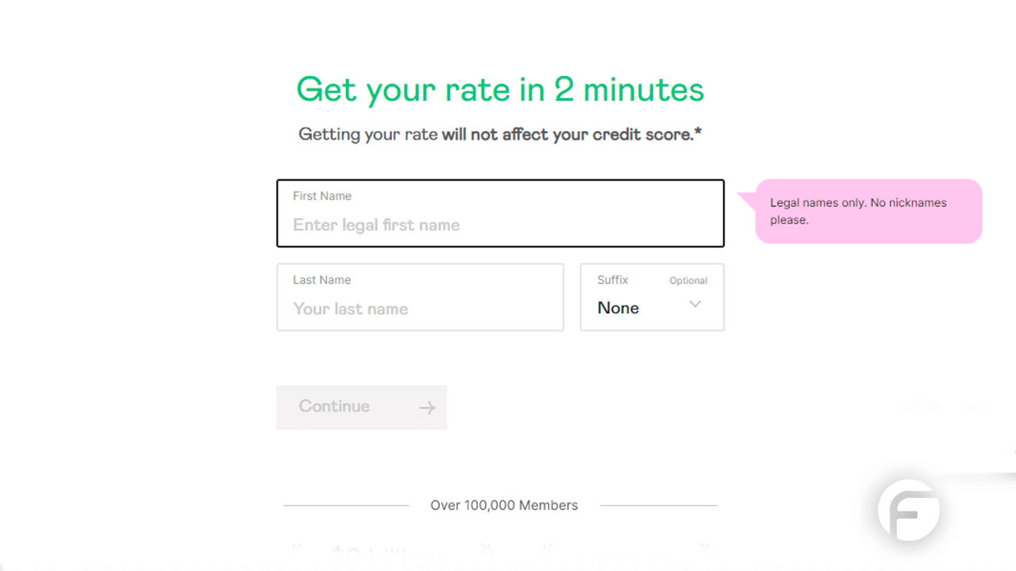The height and width of the screenshot is (571, 1016).
Task: Click the "Optional" label in the Suffix field
Action: point(687,280)
